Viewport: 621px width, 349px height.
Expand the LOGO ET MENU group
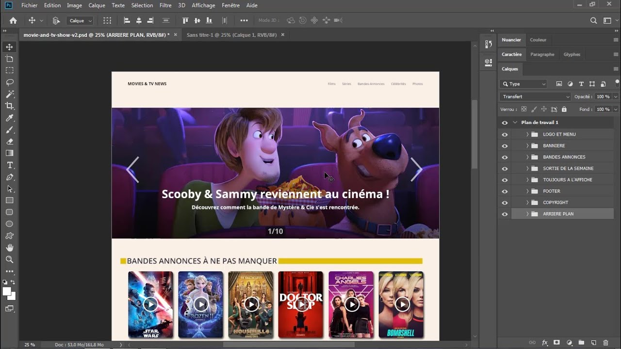527,134
